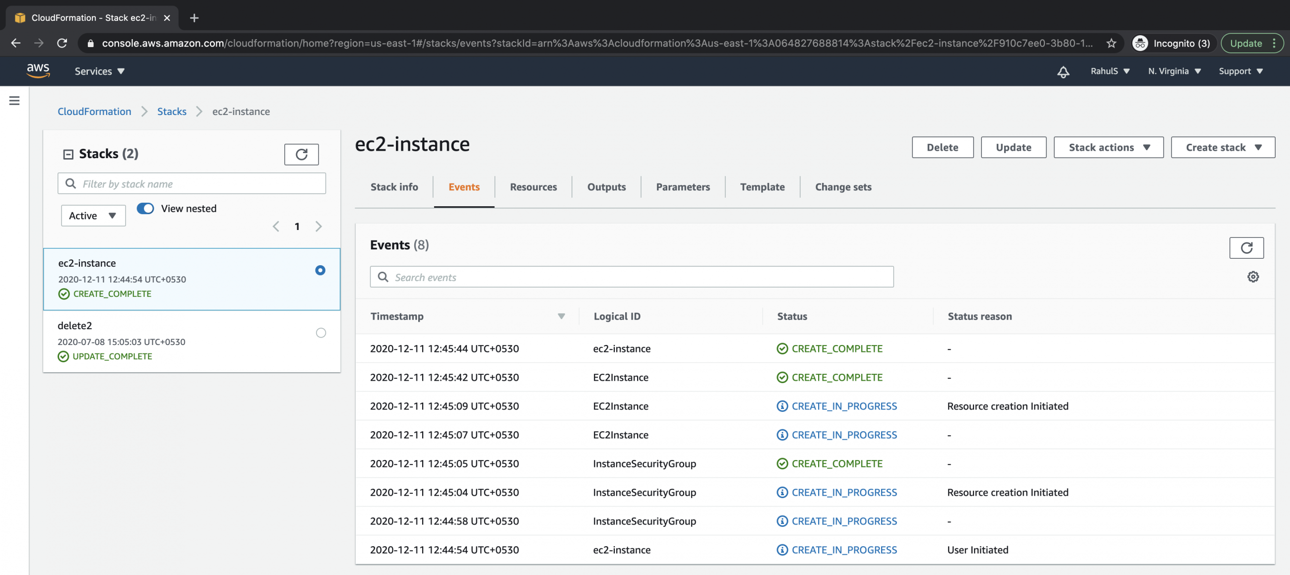Click EC2Instance in the 12:45:42 row

tap(621, 377)
